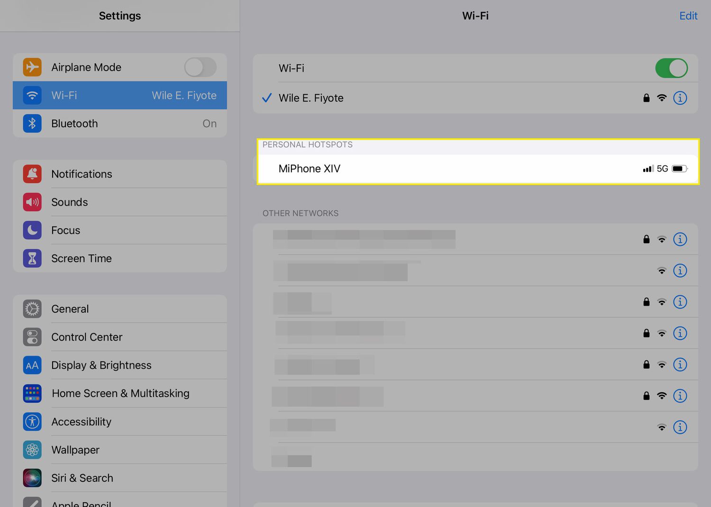
Task: Toggle the Airplane Mode switch
Action: coord(200,67)
